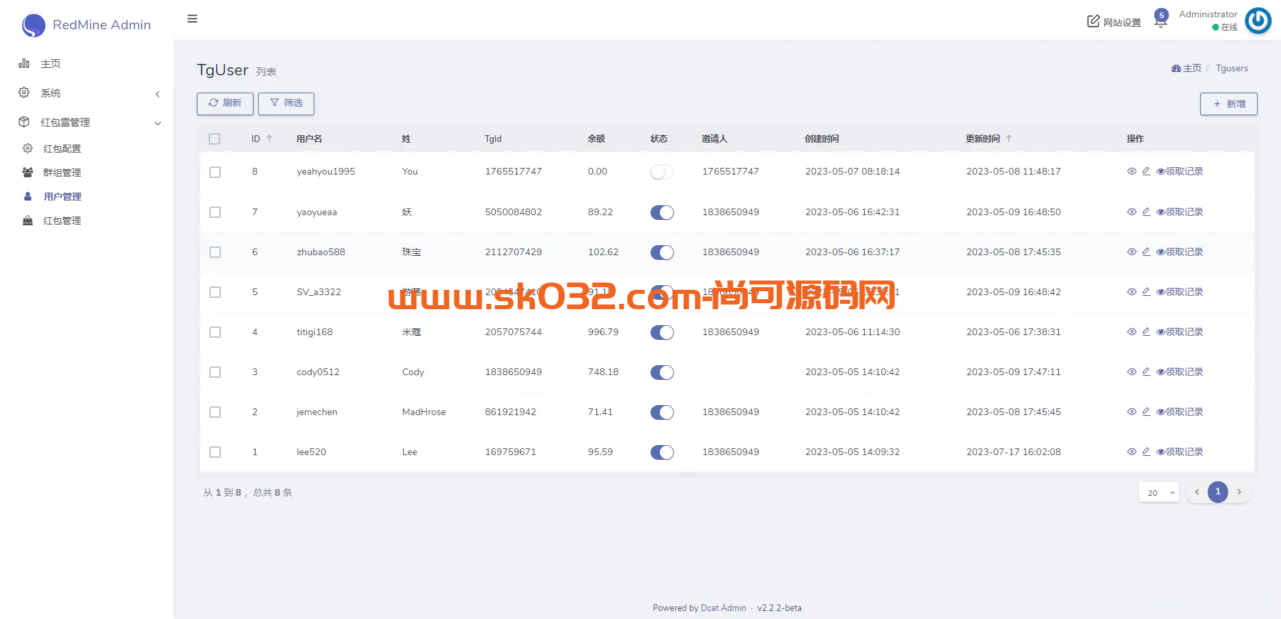This screenshot has width=1281, height=619.
Task: Sort by ID column arrow
Action: (270, 139)
